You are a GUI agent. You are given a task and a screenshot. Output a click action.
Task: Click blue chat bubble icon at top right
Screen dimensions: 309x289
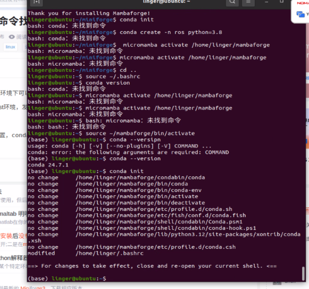pyautogui.click(x=301, y=14)
